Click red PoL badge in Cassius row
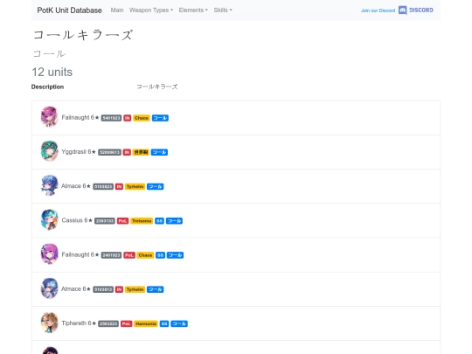472x354 pixels. click(123, 221)
